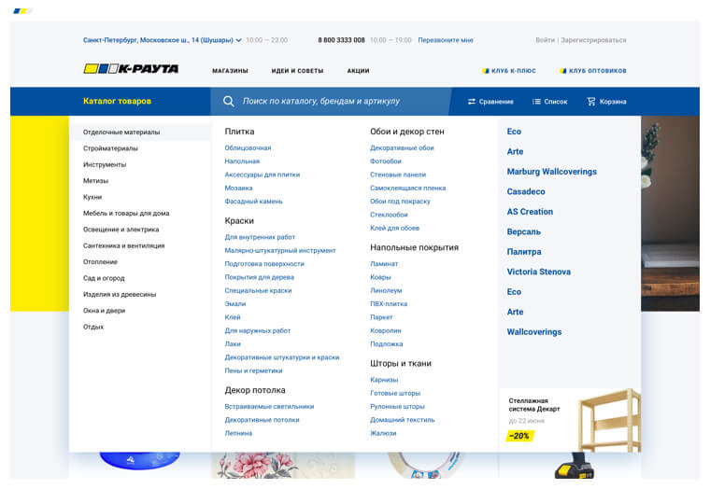Click the Декарт shelving promo banner
Screen dimensions: 710x489
pyautogui.click(x=570, y=417)
